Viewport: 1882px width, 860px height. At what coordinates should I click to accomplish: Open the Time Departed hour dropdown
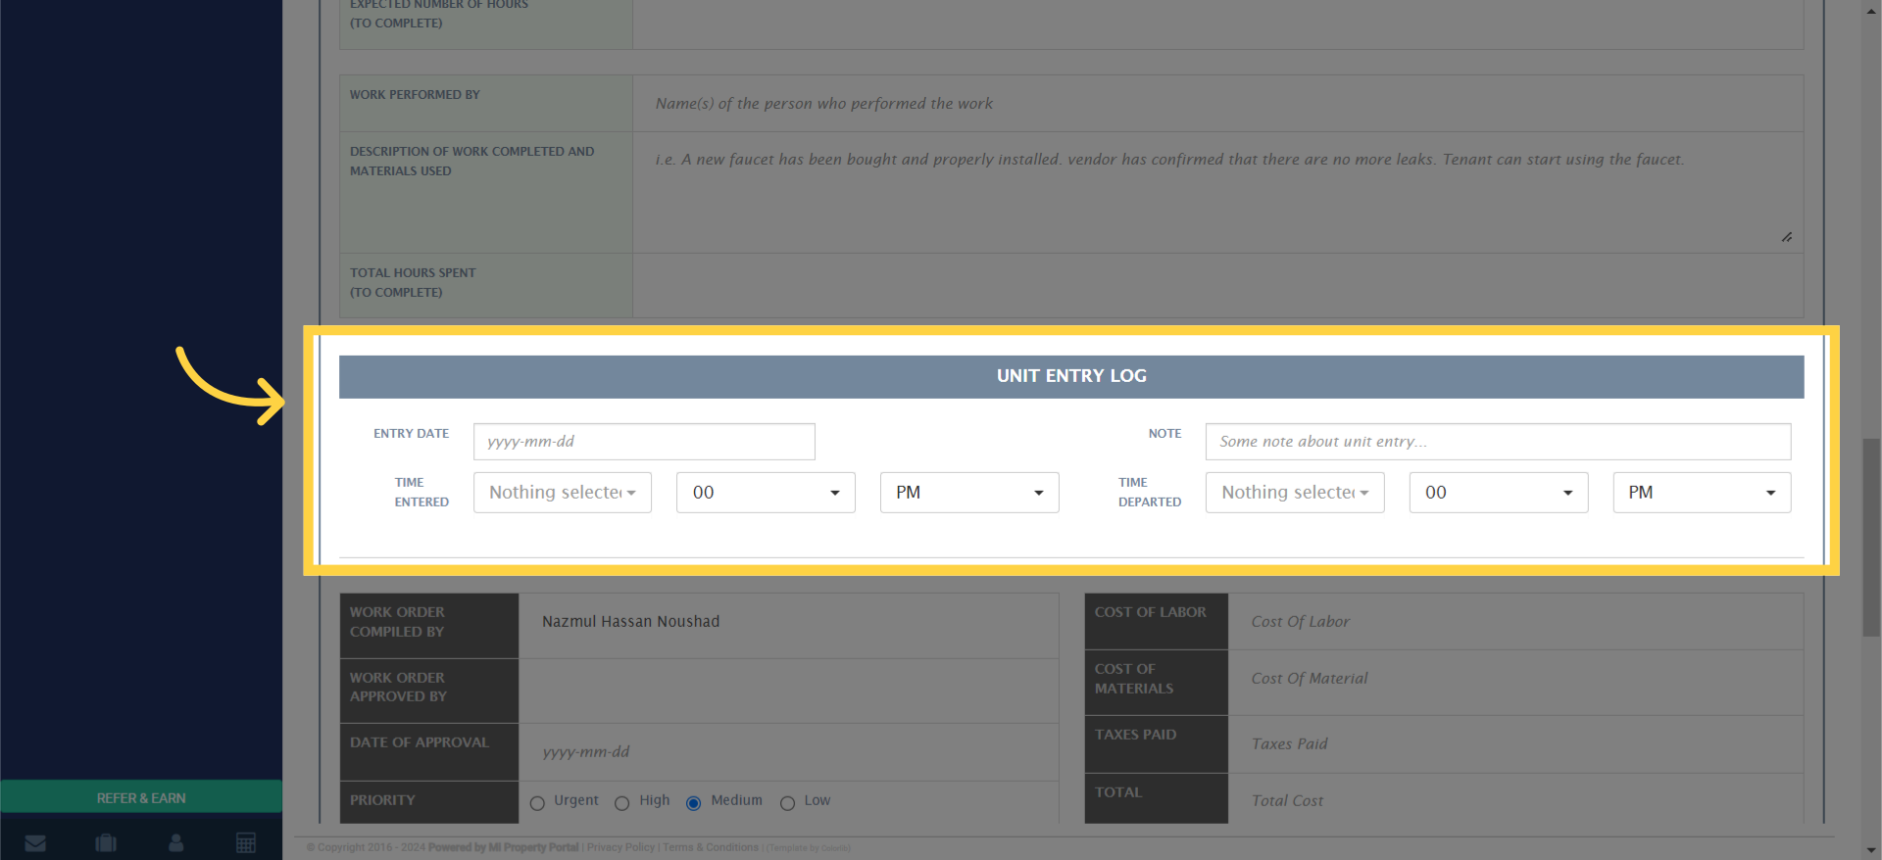coord(1295,493)
